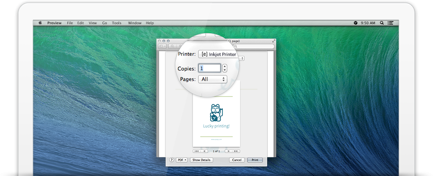433x176 pixels.
Task: Open the Apple menu
Action: [x=40, y=23]
